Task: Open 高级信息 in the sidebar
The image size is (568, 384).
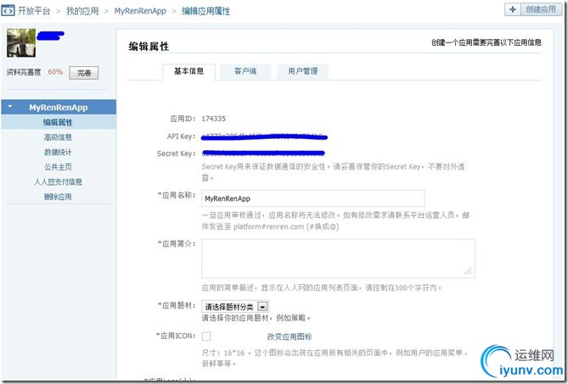Action: [58, 137]
